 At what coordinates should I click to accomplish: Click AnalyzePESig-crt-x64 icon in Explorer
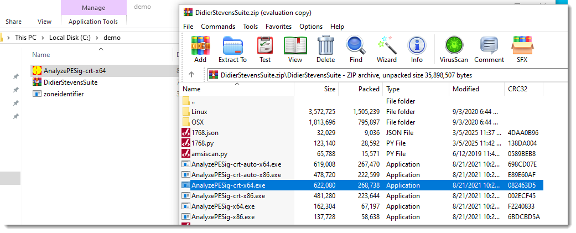[37, 70]
